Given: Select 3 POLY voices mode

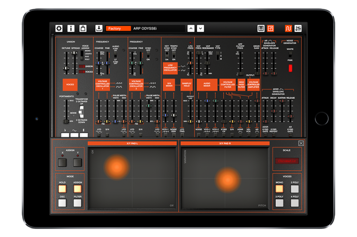Looking at the screenshot, I should [x=279, y=203].
